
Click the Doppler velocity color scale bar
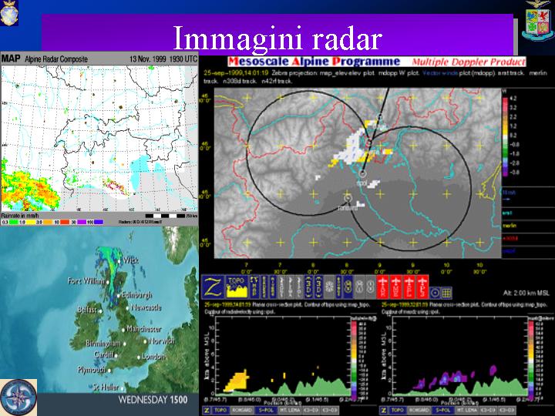[504, 131]
